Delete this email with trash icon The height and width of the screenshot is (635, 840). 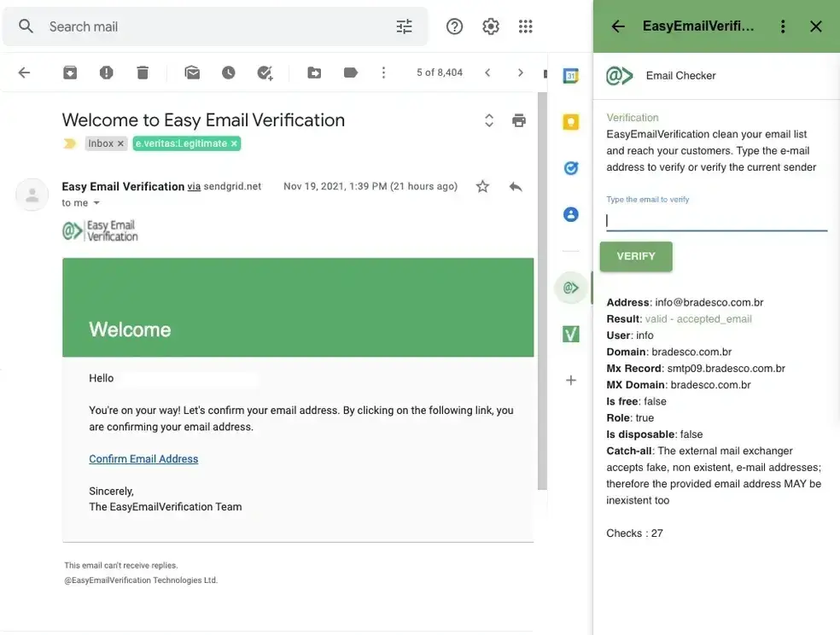click(143, 73)
